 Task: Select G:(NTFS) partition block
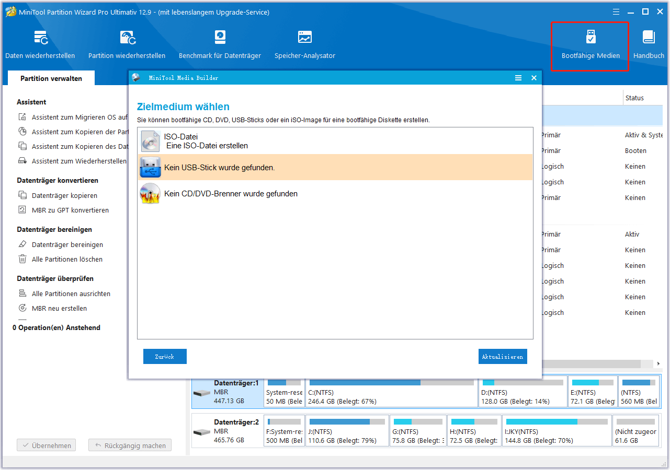(418, 431)
